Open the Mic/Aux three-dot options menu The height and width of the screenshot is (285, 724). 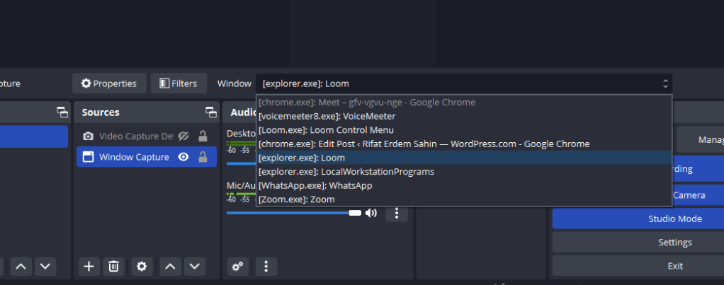click(x=396, y=213)
